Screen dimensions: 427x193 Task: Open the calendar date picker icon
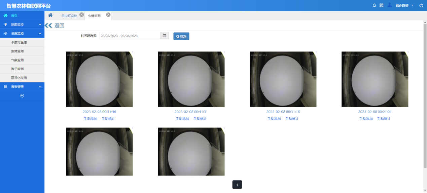[x=165, y=36]
